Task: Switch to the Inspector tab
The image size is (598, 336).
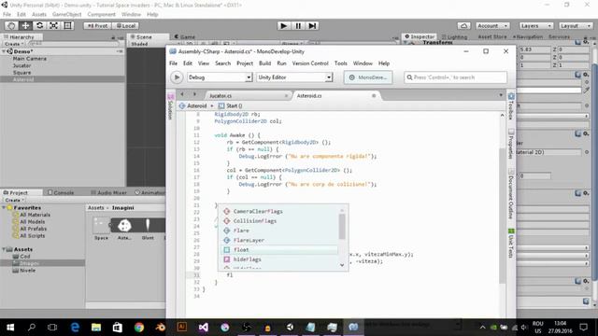Action: pos(420,36)
